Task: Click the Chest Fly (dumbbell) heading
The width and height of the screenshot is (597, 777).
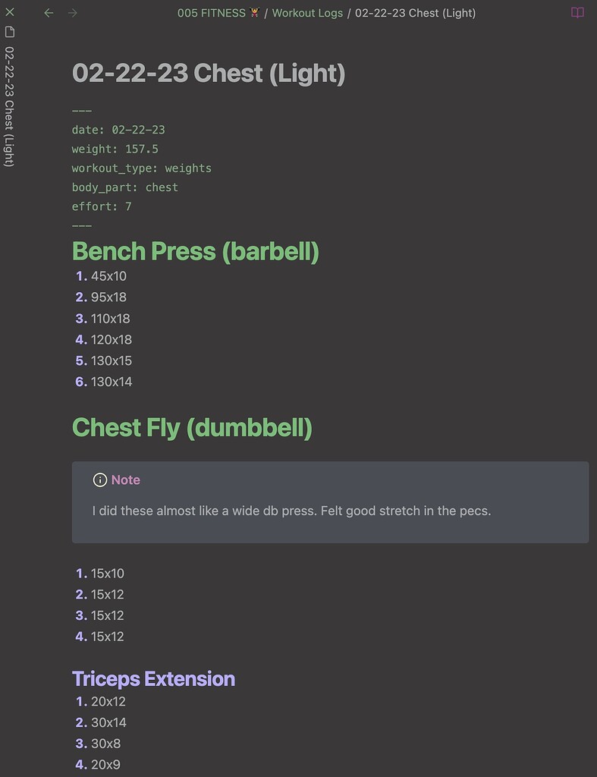Action: pyautogui.click(x=191, y=427)
